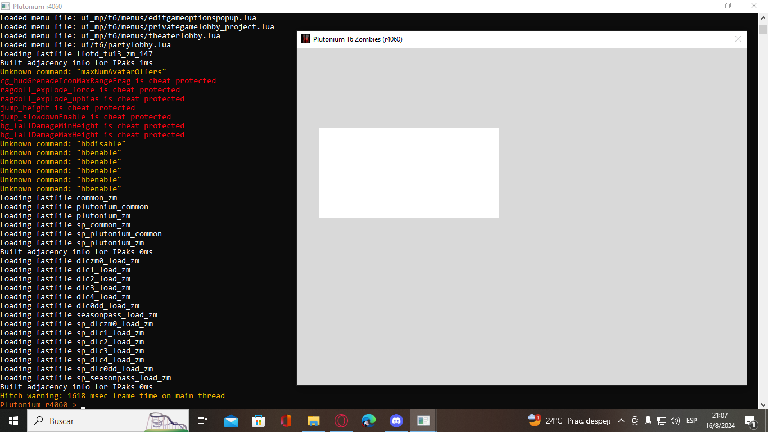The image size is (768, 432).
Task: Click "Loading fastfile sp_plutonium_zm" line
Action: coord(72,243)
